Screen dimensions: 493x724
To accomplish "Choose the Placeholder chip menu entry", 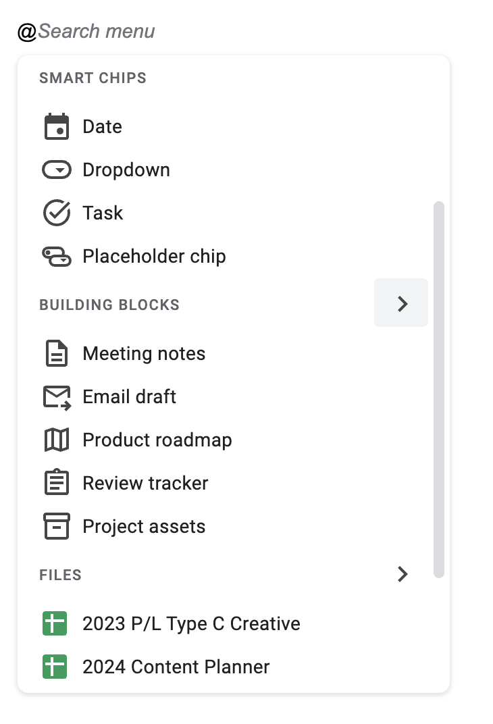I will 154,257.
